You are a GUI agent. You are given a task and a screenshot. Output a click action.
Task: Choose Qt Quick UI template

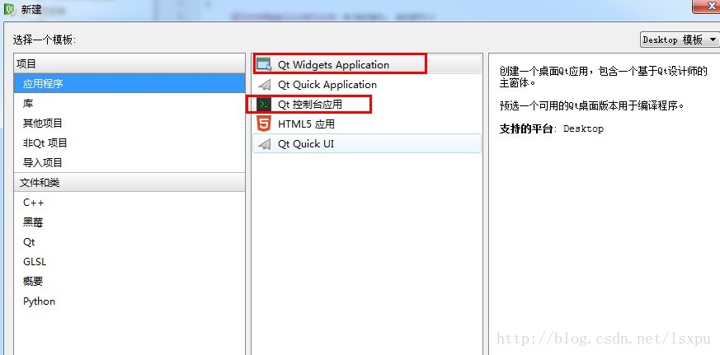[x=367, y=144]
